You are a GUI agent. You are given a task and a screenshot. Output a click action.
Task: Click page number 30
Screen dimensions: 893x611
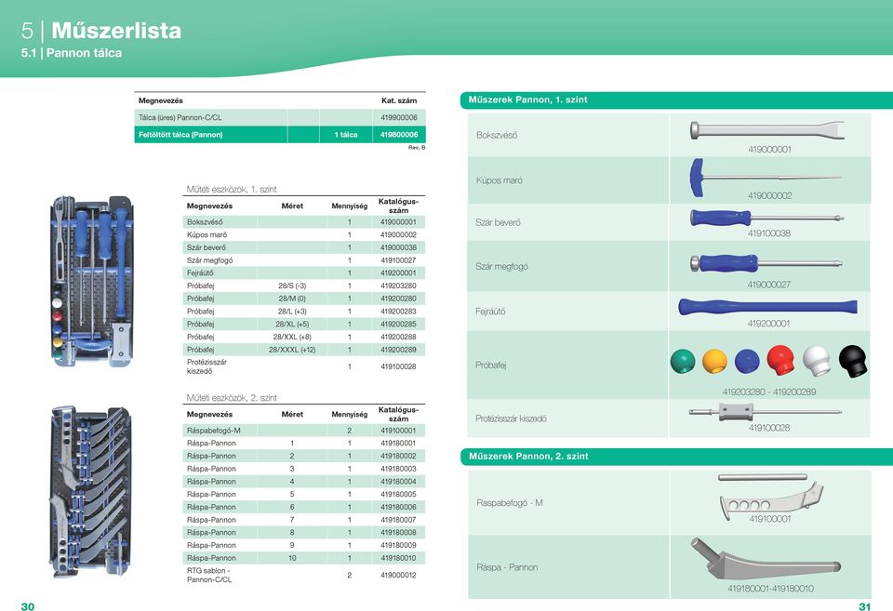(x=27, y=606)
